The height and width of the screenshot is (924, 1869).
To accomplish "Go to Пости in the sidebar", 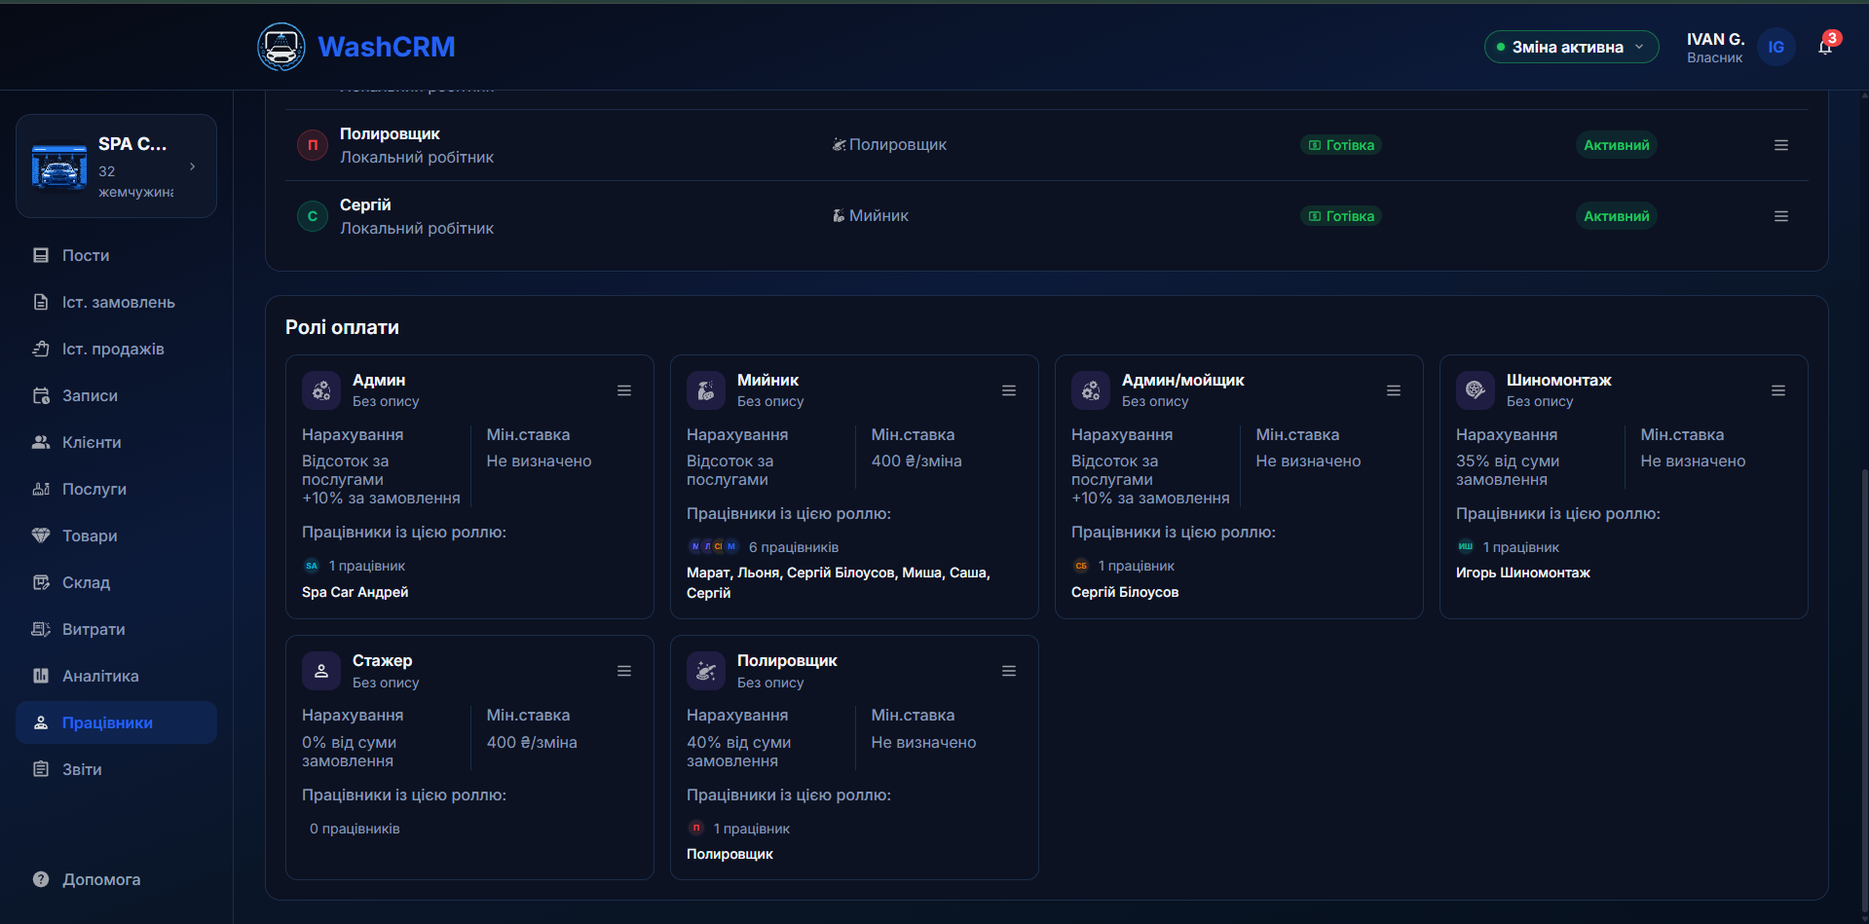I will click(116, 255).
